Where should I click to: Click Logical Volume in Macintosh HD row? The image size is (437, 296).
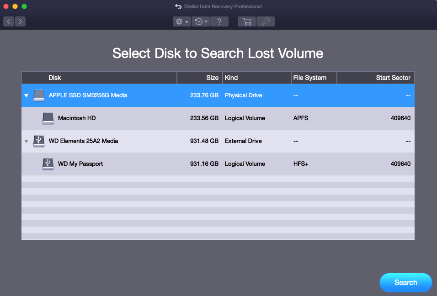[x=245, y=118]
